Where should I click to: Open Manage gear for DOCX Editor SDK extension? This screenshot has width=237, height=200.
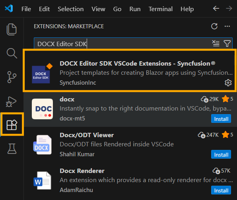pos(228,83)
